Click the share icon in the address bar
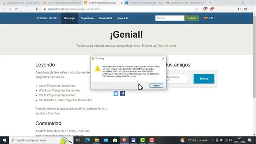The width and height of the screenshot is (256, 144). [x=196, y=9]
